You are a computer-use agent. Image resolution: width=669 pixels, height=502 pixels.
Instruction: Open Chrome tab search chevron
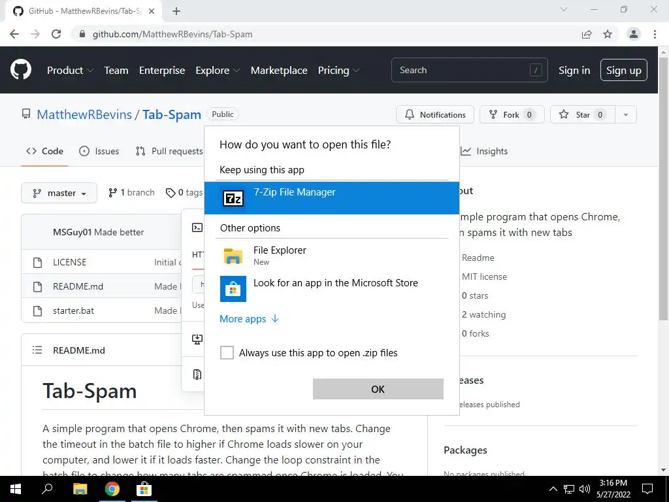[x=564, y=9]
